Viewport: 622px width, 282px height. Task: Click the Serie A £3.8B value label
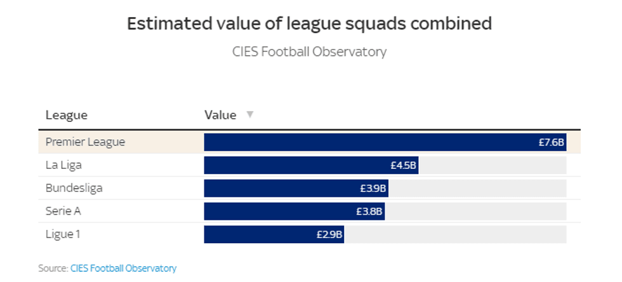click(369, 211)
